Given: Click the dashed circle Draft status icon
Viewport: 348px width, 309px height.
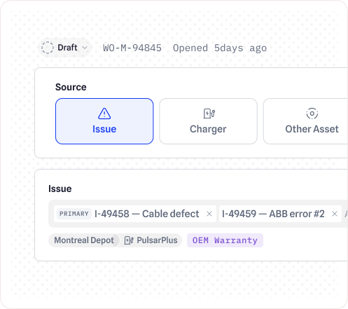Looking at the screenshot, I should (x=48, y=48).
